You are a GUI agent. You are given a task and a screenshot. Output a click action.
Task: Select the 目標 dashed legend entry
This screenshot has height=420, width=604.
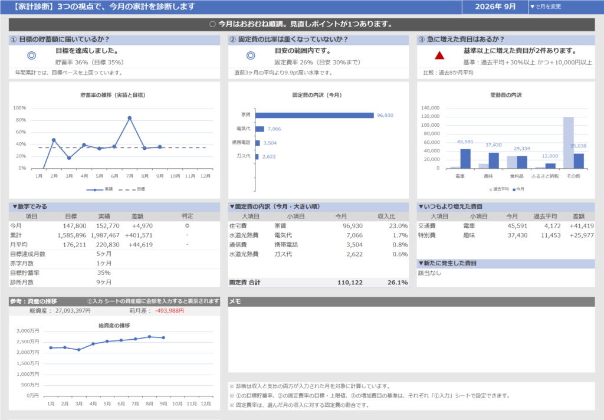132,189
